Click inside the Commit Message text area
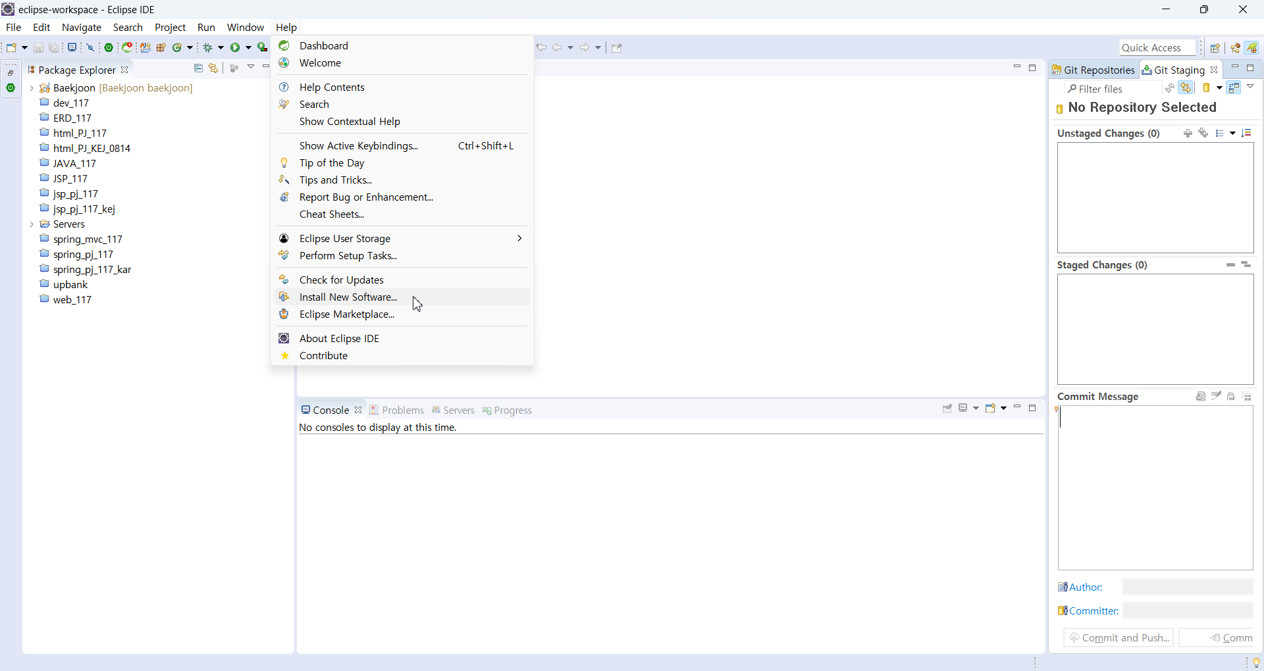 coord(1155,487)
